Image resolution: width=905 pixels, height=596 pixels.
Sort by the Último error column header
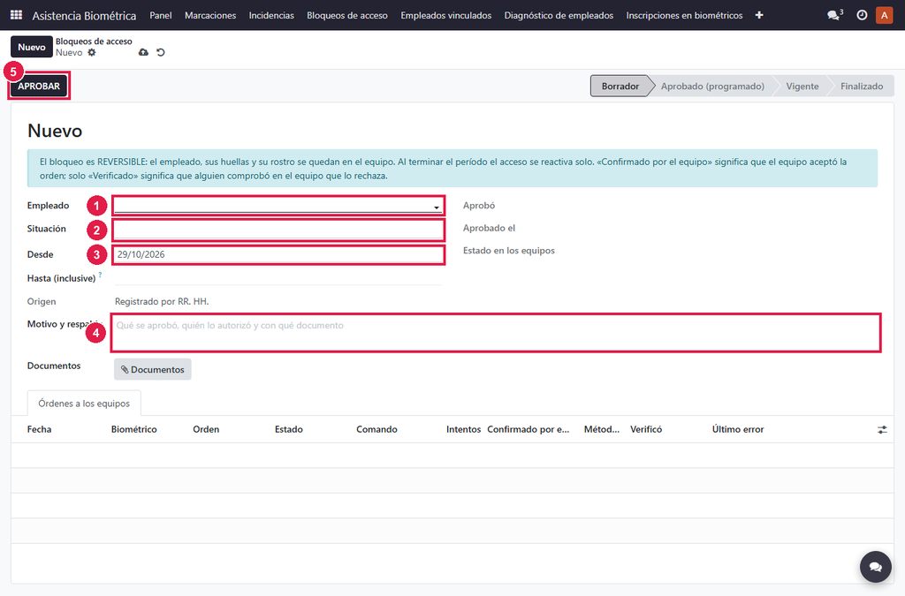click(738, 429)
